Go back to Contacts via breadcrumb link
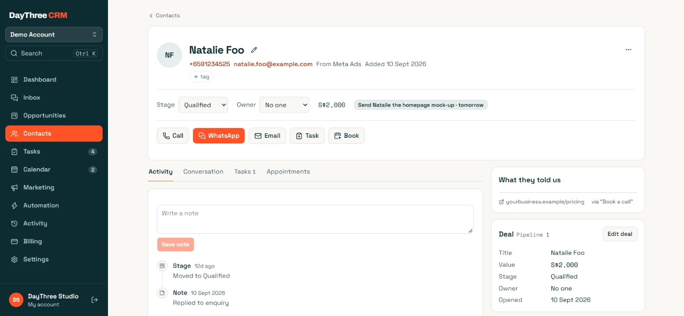 [x=164, y=15]
